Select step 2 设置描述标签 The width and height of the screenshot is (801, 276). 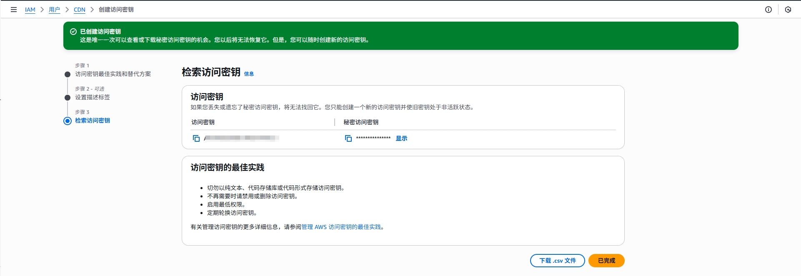point(93,97)
